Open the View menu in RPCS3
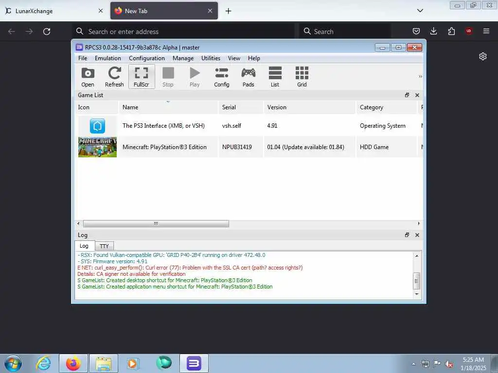The height and width of the screenshot is (373, 498). click(234, 58)
